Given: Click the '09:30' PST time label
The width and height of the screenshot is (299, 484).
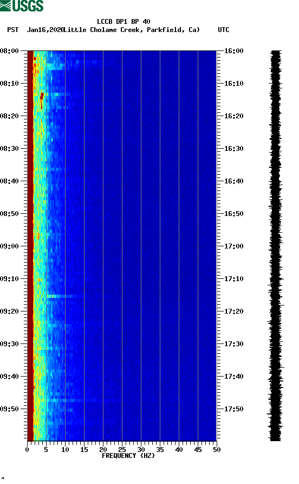Looking at the screenshot, I should click(10, 344).
